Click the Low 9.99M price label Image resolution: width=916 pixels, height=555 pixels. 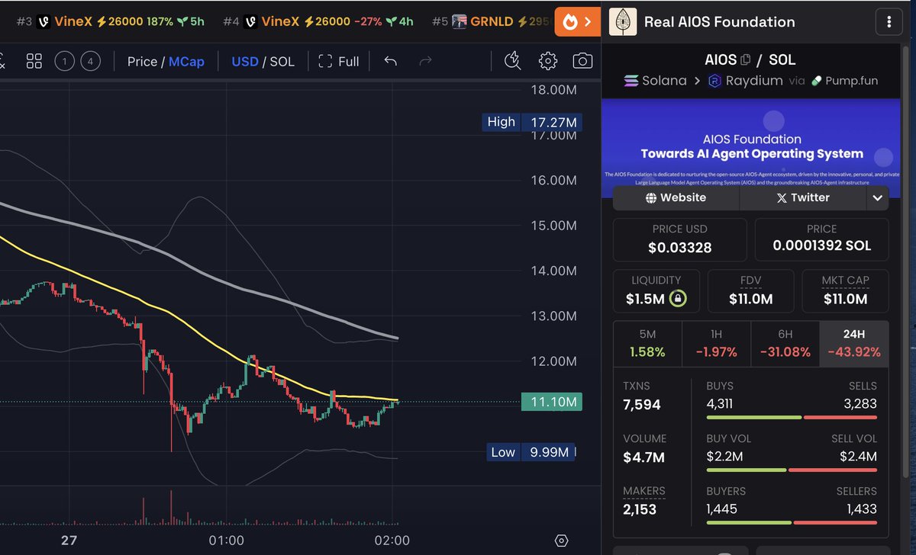(x=531, y=452)
